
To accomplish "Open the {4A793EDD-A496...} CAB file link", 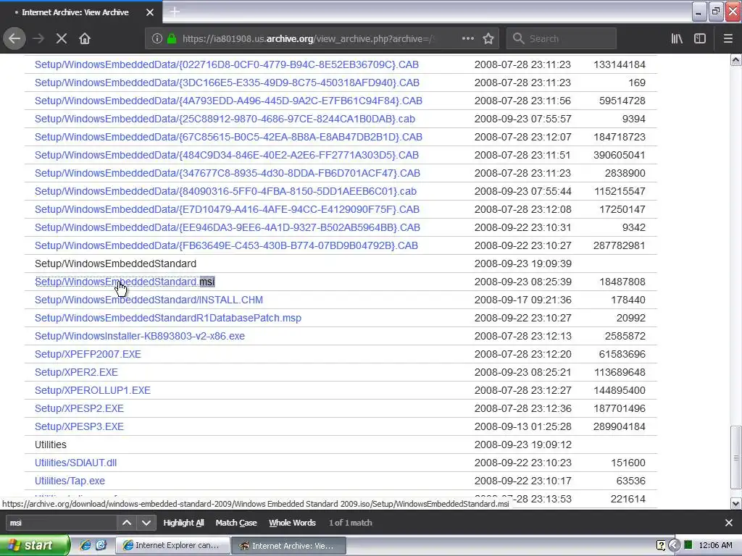I will (x=228, y=101).
